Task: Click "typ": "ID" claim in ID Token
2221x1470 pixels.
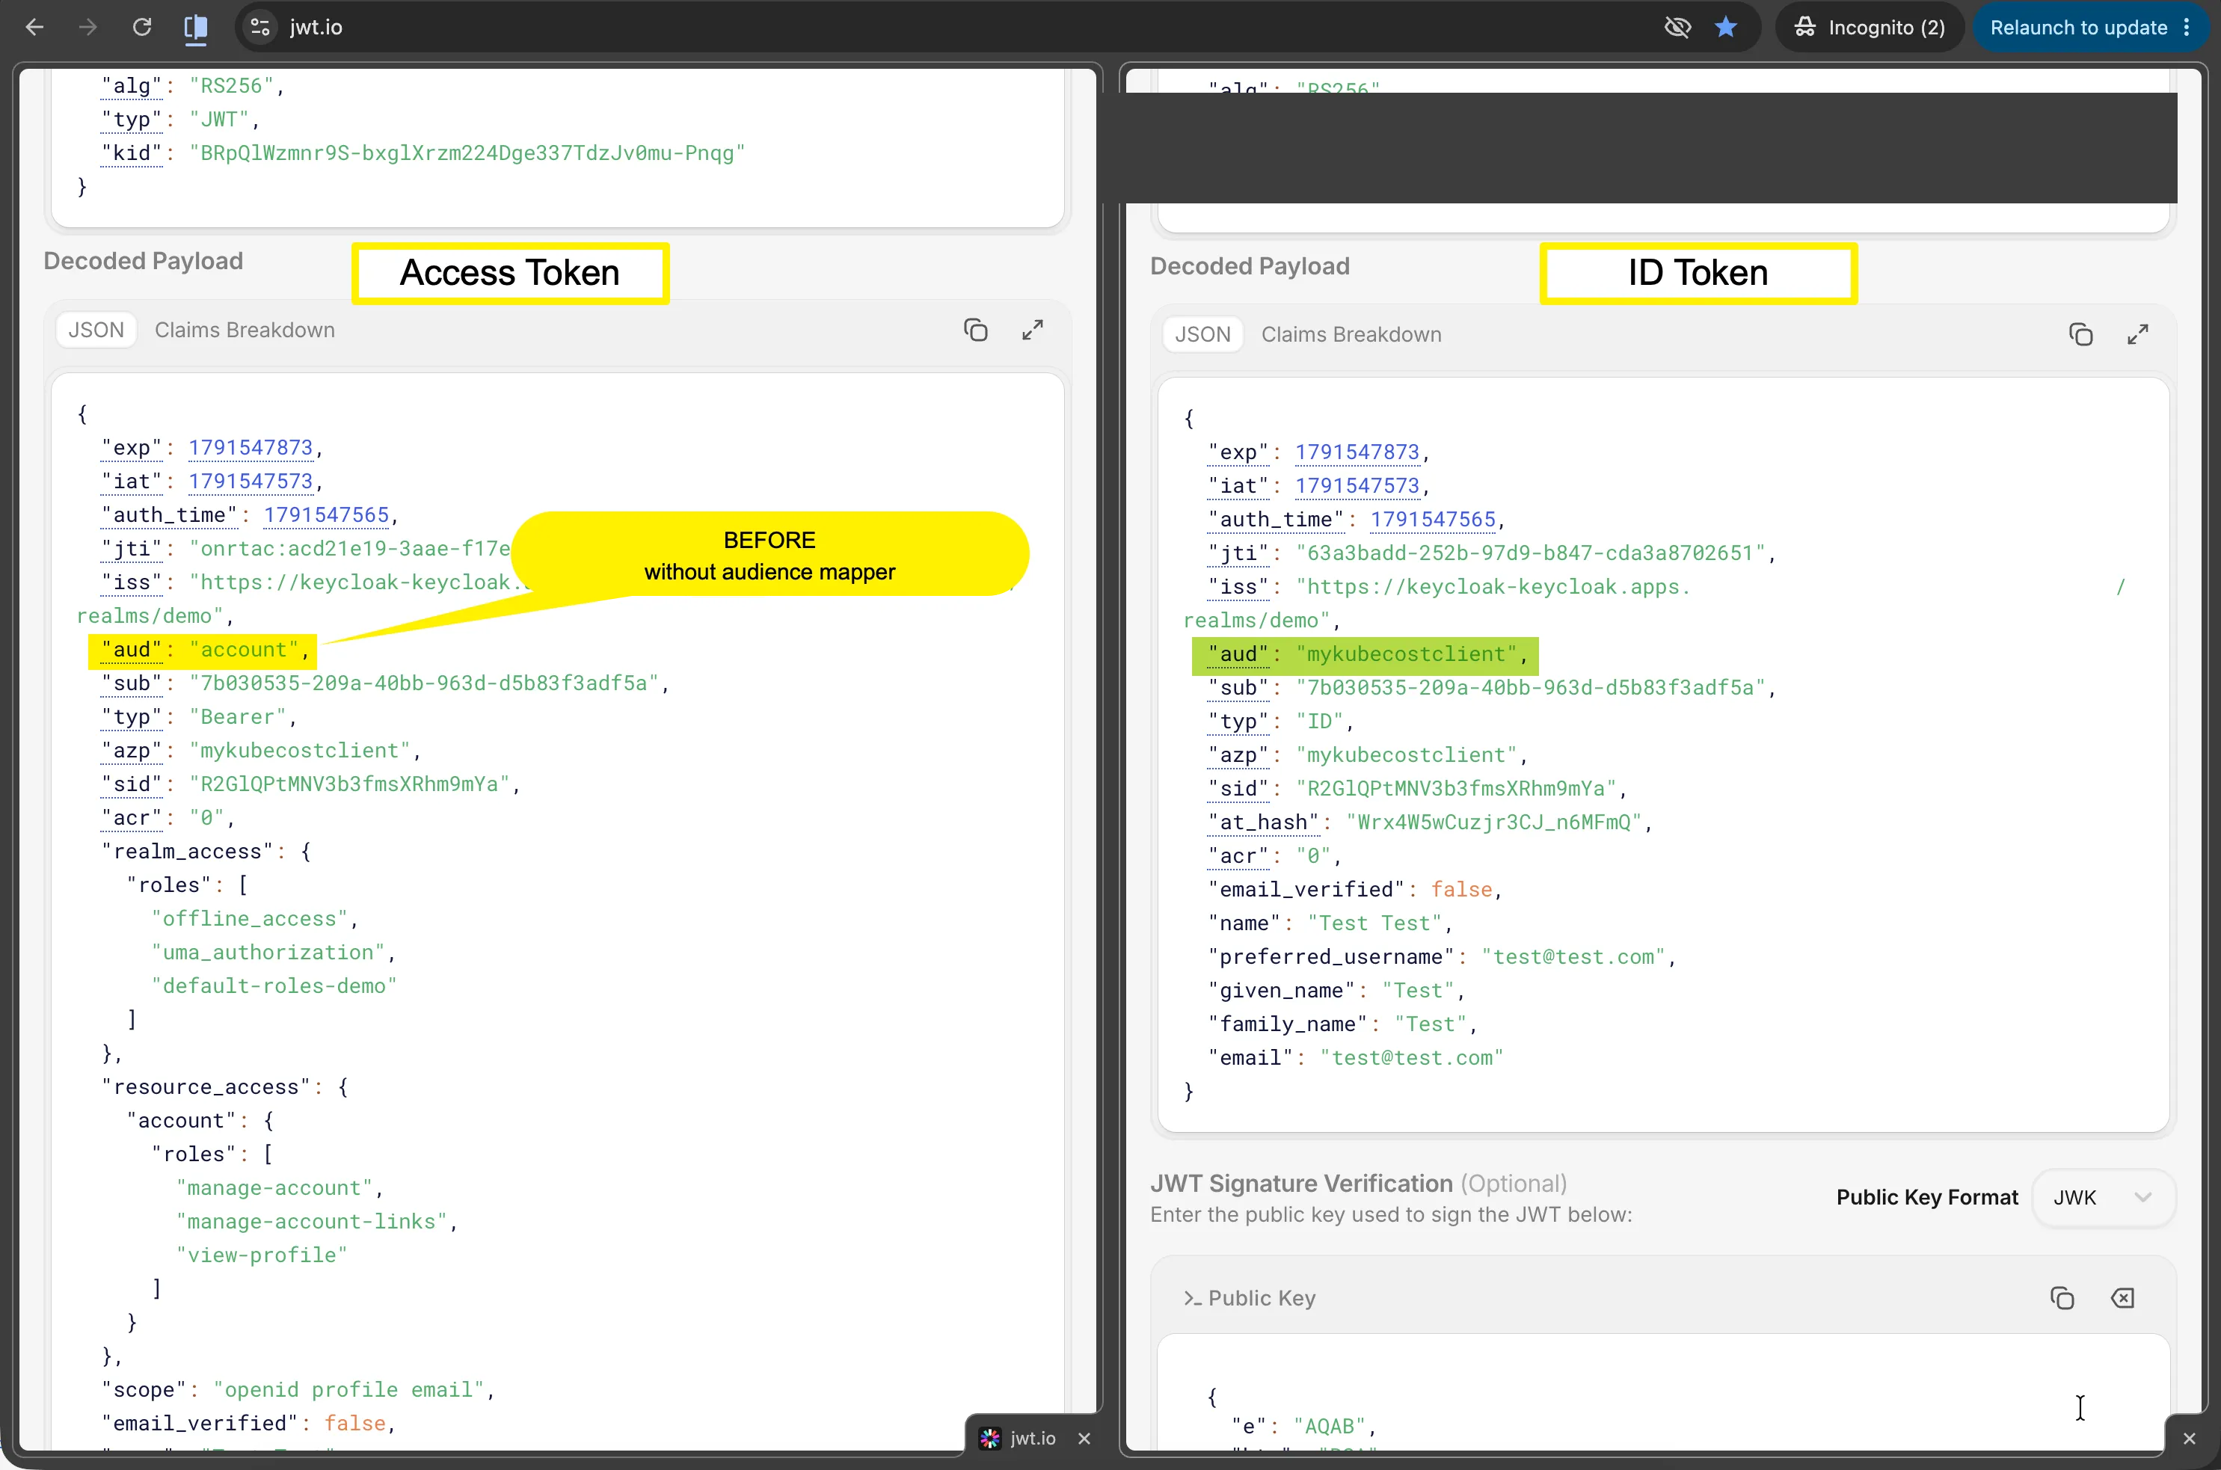Action: tap(1281, 722)
